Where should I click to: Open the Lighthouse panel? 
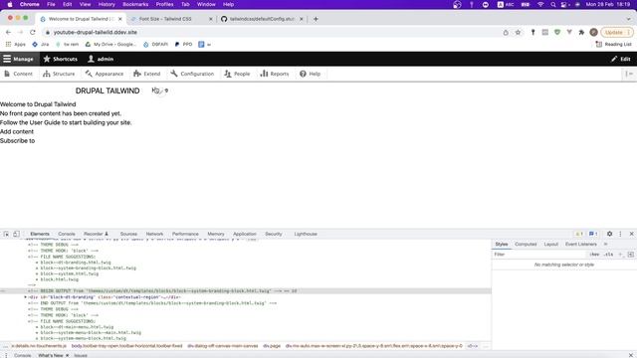(306, 234)
